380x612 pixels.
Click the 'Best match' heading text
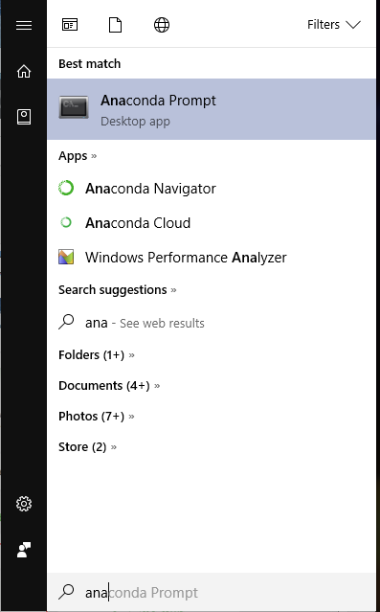[89, 63]
